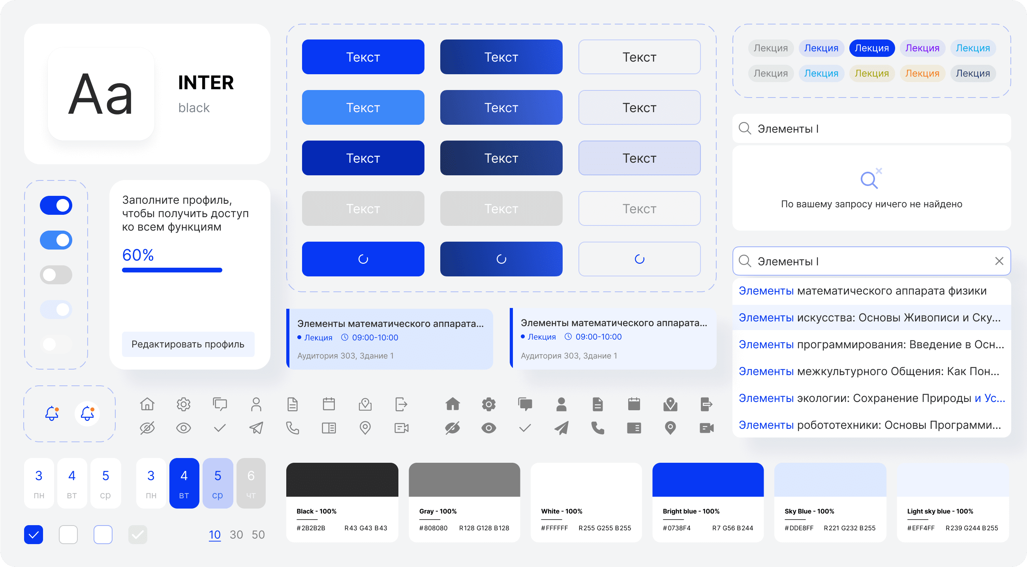The image size is (1027, 567).
Task: Click the outlined home icon
Action: coord(147,404)
